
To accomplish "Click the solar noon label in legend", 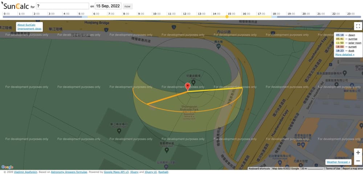I will tap(353, 43).
